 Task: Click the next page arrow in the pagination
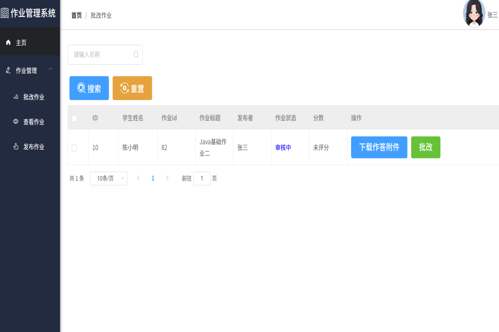click(167, 178)
